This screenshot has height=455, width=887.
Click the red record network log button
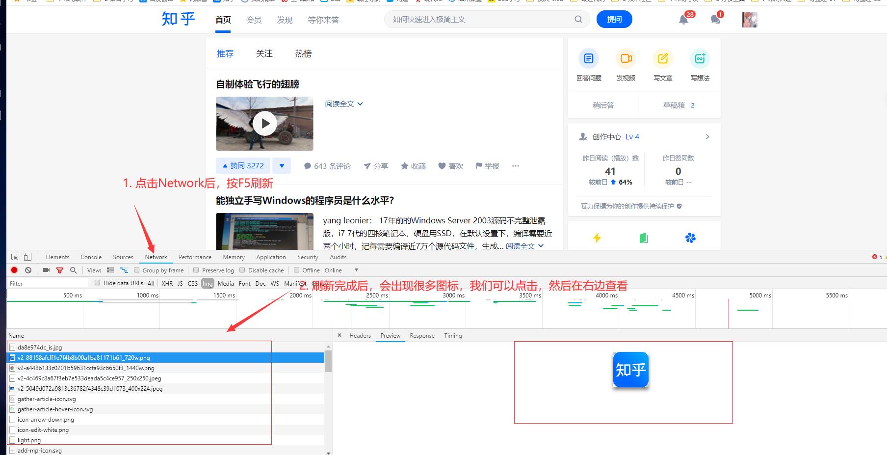14,270
